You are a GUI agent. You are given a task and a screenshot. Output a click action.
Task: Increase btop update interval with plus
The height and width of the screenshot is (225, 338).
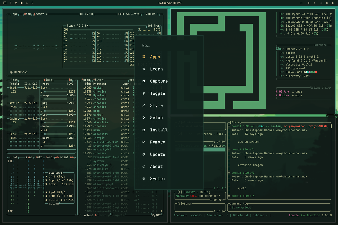coord(158,14)
